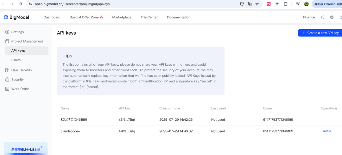This screenshot has height=155, width=342.
Task: Click the fire icon beside Special Offer Zone
Action: (101, 17)
